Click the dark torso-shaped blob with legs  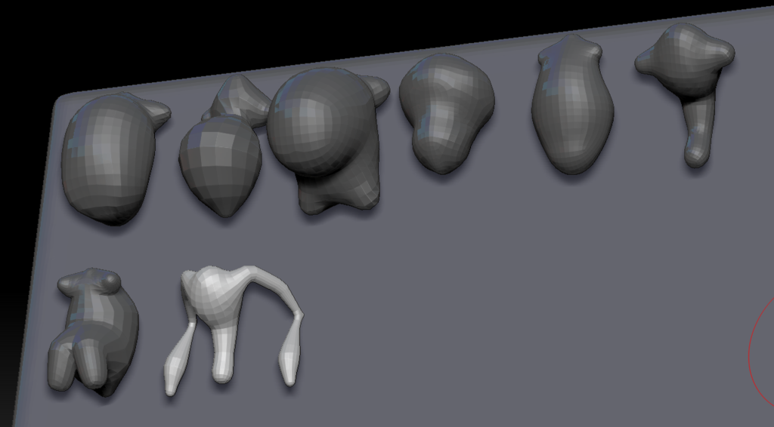94,333
